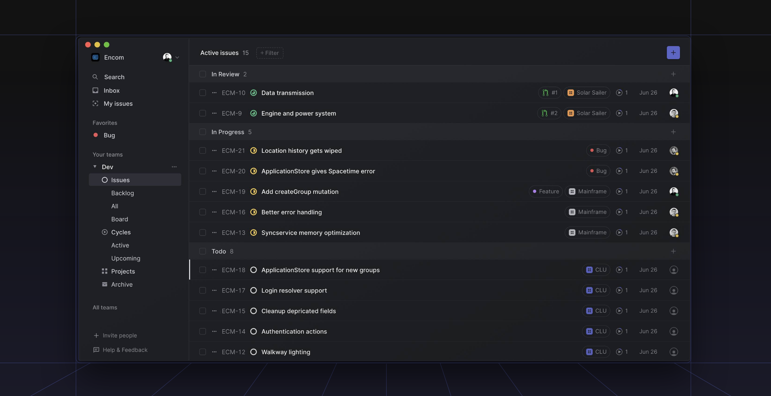The image size is (771, 396).
Task: Assign ECM-15 via empty avatar icon
Action: pyautogui.click(x=674, y=311)
